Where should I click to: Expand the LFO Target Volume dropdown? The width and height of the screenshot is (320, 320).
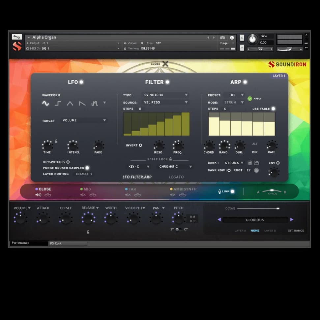point(84,120)
